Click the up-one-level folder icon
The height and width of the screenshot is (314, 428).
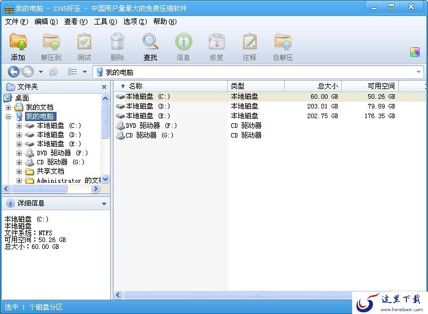(54, 72)
